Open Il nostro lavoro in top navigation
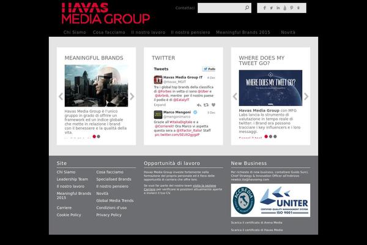The width and height of the screenshot is (367, 245). pos(148,32)
